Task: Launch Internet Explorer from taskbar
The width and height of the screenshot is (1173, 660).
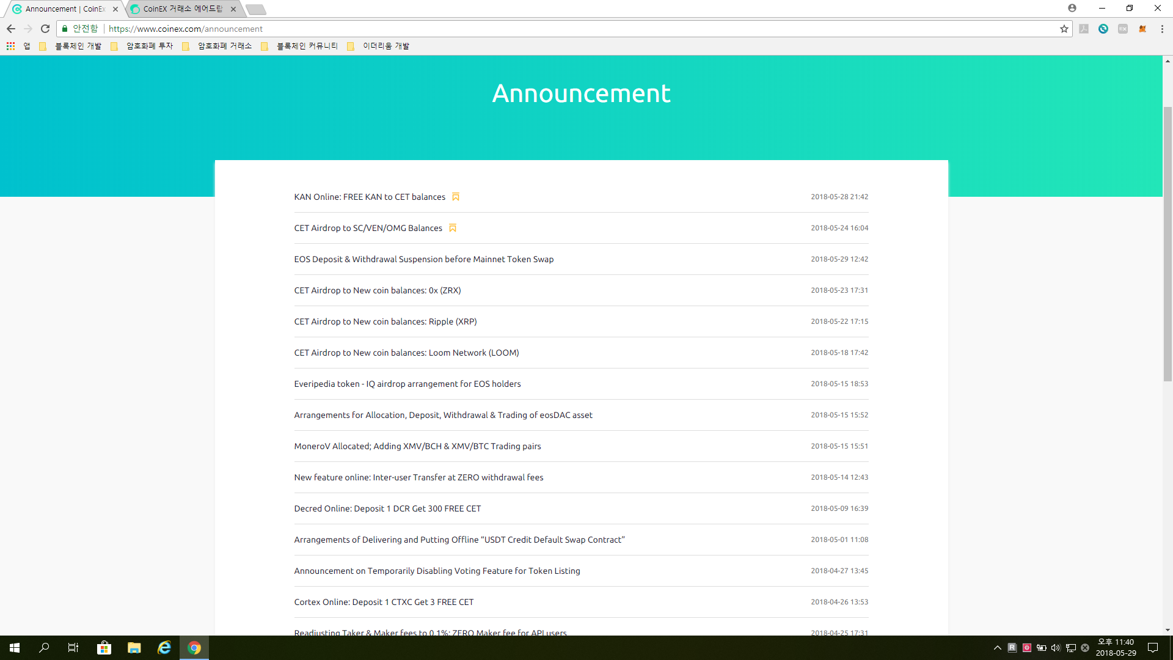Action: [x=164, y=648]
